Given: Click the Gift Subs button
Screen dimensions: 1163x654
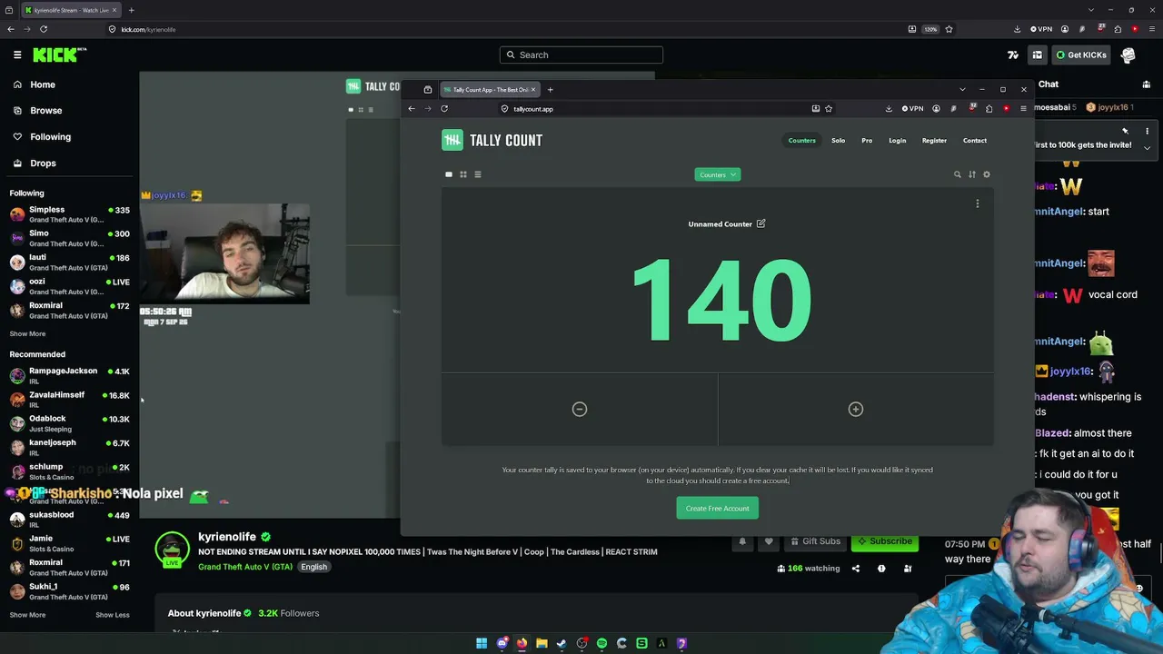Looking at the screenshot, I should tap(815, 541).
